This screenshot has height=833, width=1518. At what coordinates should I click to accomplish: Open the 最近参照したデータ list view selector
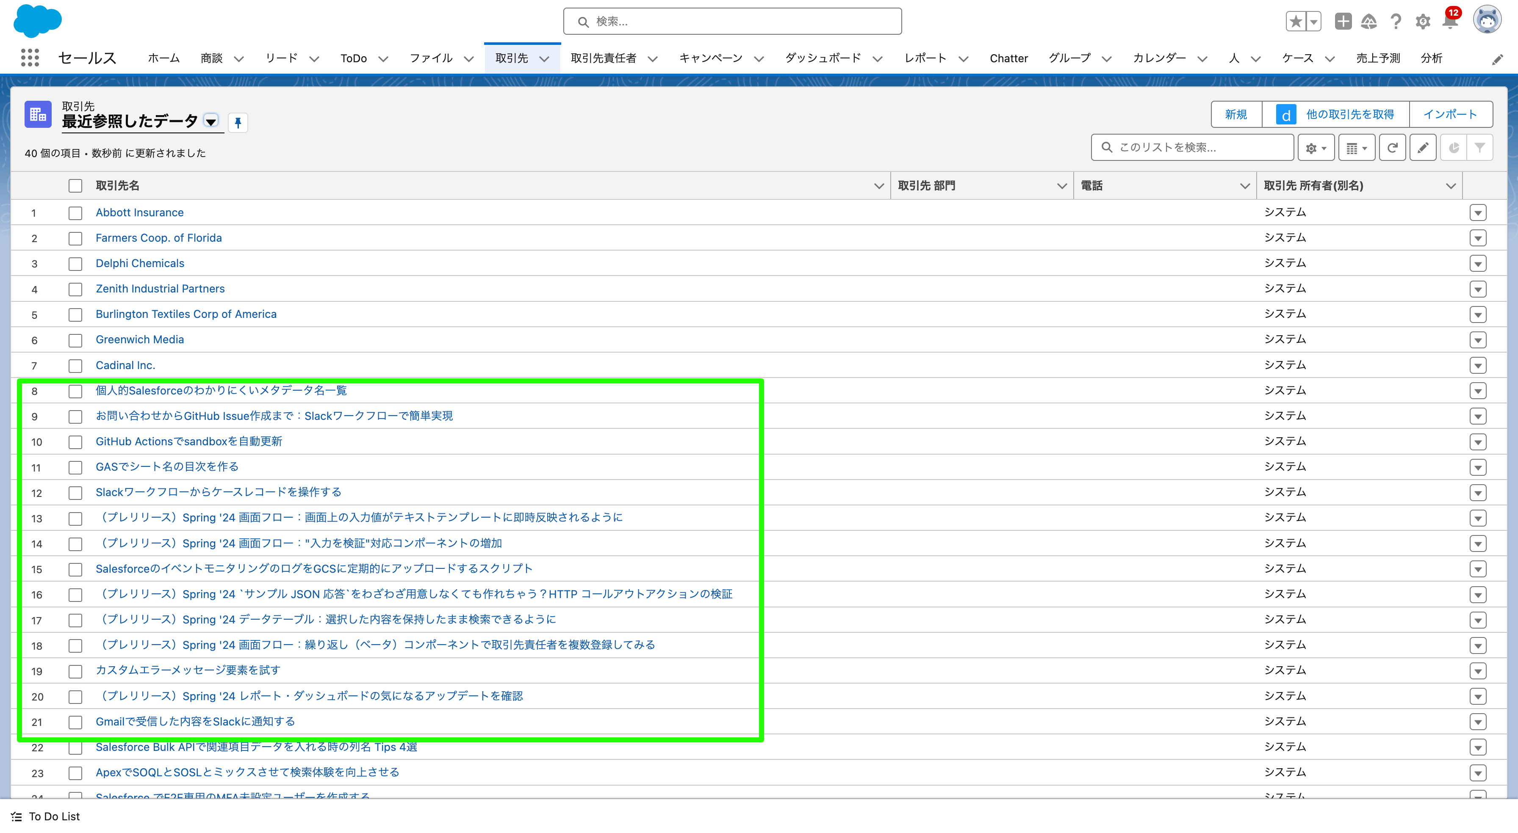tap(211, 121)
